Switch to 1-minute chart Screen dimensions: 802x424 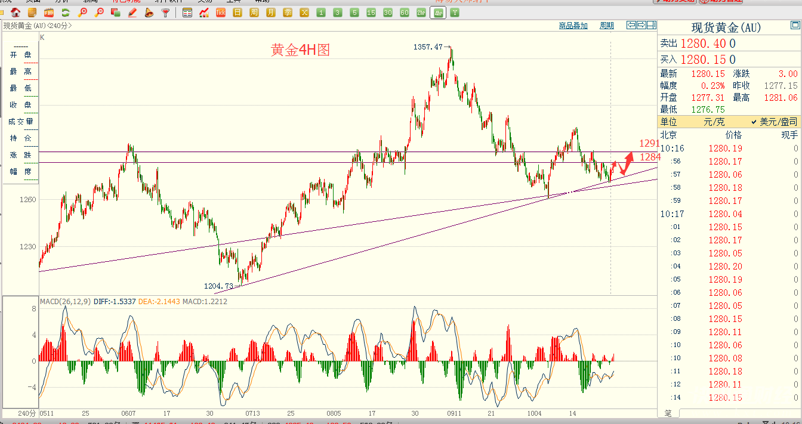pyautogui.click(x=321, y=13)
